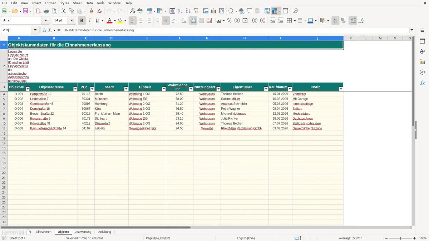Toggle Merge and Center Cells
Viewport: 429px width, 241px height.
point(193,21)
